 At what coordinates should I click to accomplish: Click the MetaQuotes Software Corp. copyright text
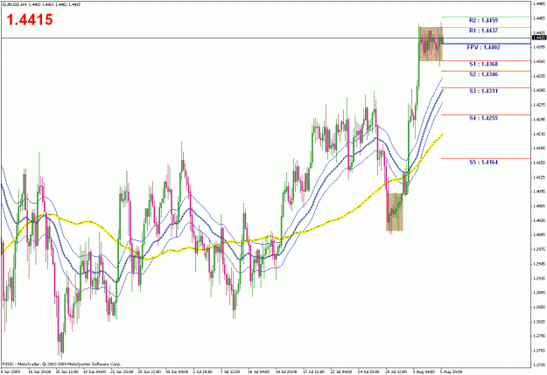pyautogui.click(x=62, y=364)
